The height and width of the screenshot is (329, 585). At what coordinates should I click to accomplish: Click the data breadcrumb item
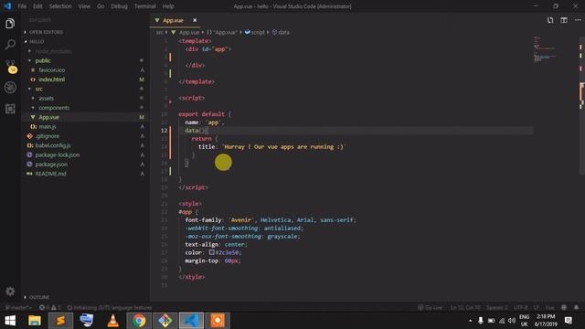click(x=281, y=33)
